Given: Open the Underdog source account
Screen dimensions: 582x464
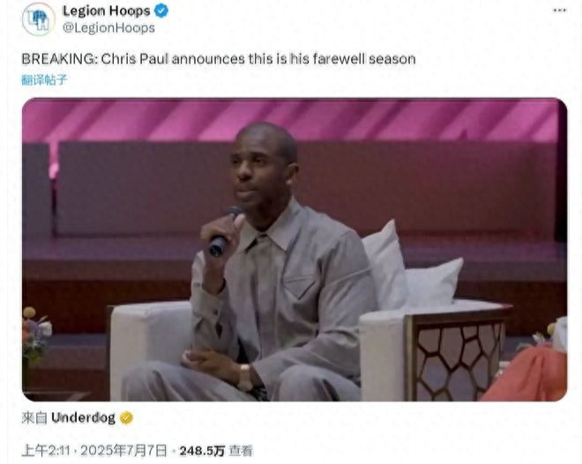Looking at the screenshot, I should 83,417.
